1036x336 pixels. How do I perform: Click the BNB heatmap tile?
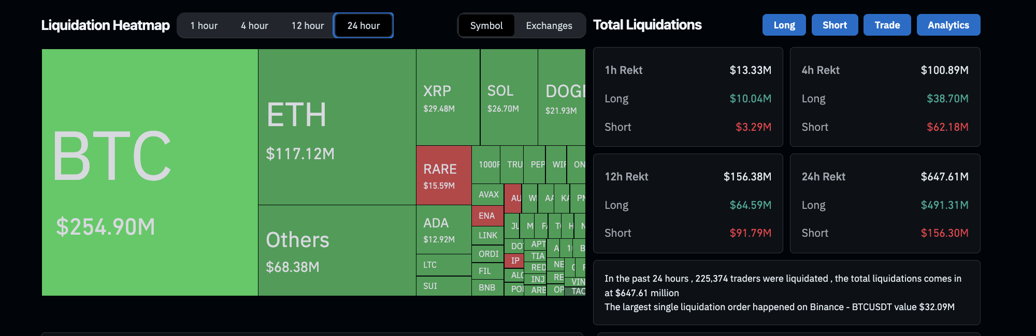coord(488,287)
